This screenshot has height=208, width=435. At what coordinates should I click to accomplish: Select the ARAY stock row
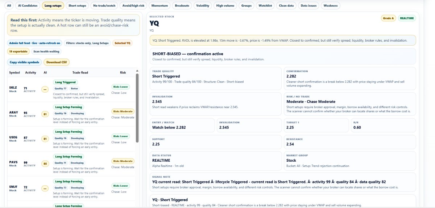tap(71, 114)
